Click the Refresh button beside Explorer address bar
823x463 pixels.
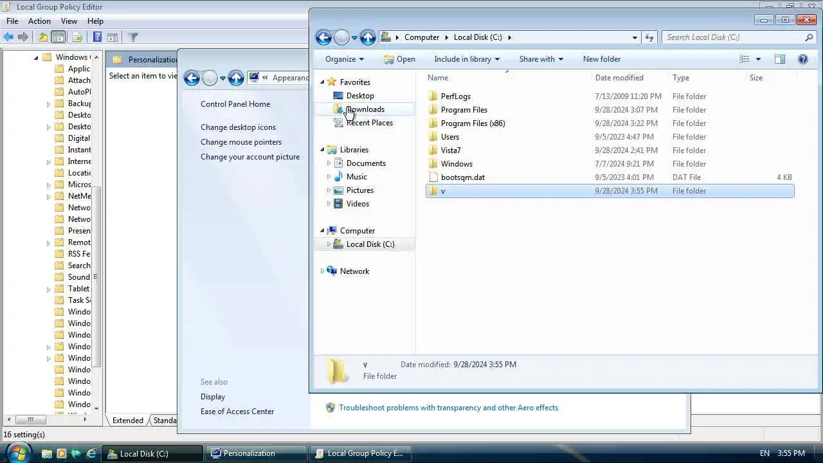649,37
